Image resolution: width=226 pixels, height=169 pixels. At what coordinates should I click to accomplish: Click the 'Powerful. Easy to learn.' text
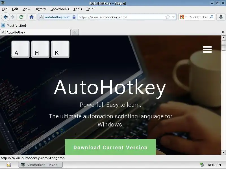[110, 104]
